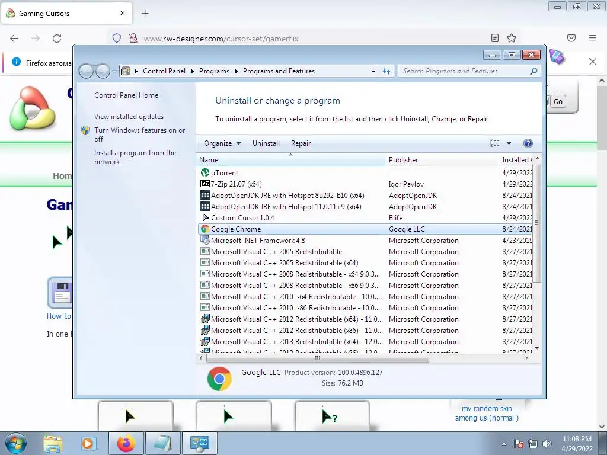Screen dimensions: 607x455
Task: Open Windows Explorer from the taskbar
Action: pyautogui.click(x=53, y=443)
